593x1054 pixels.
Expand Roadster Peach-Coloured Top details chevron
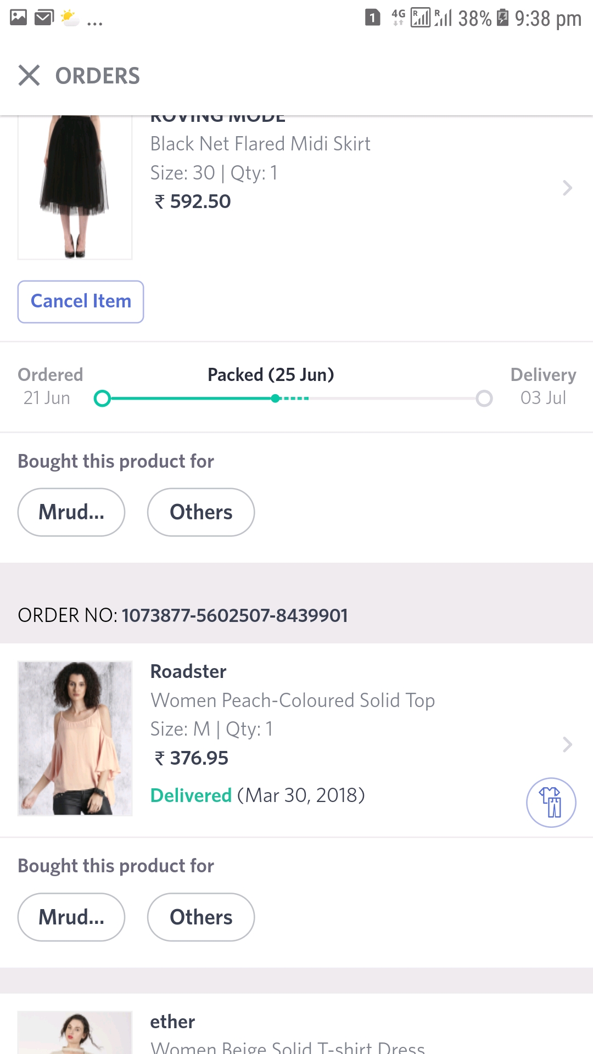pyautogui.click(x=567, y=744)
